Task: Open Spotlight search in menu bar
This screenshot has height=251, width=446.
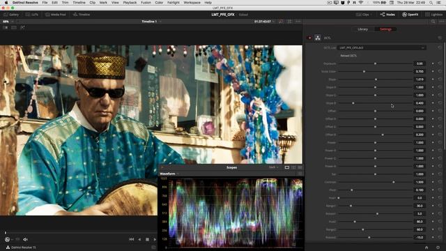Action: pyautogui.click(x=431, y=3)
